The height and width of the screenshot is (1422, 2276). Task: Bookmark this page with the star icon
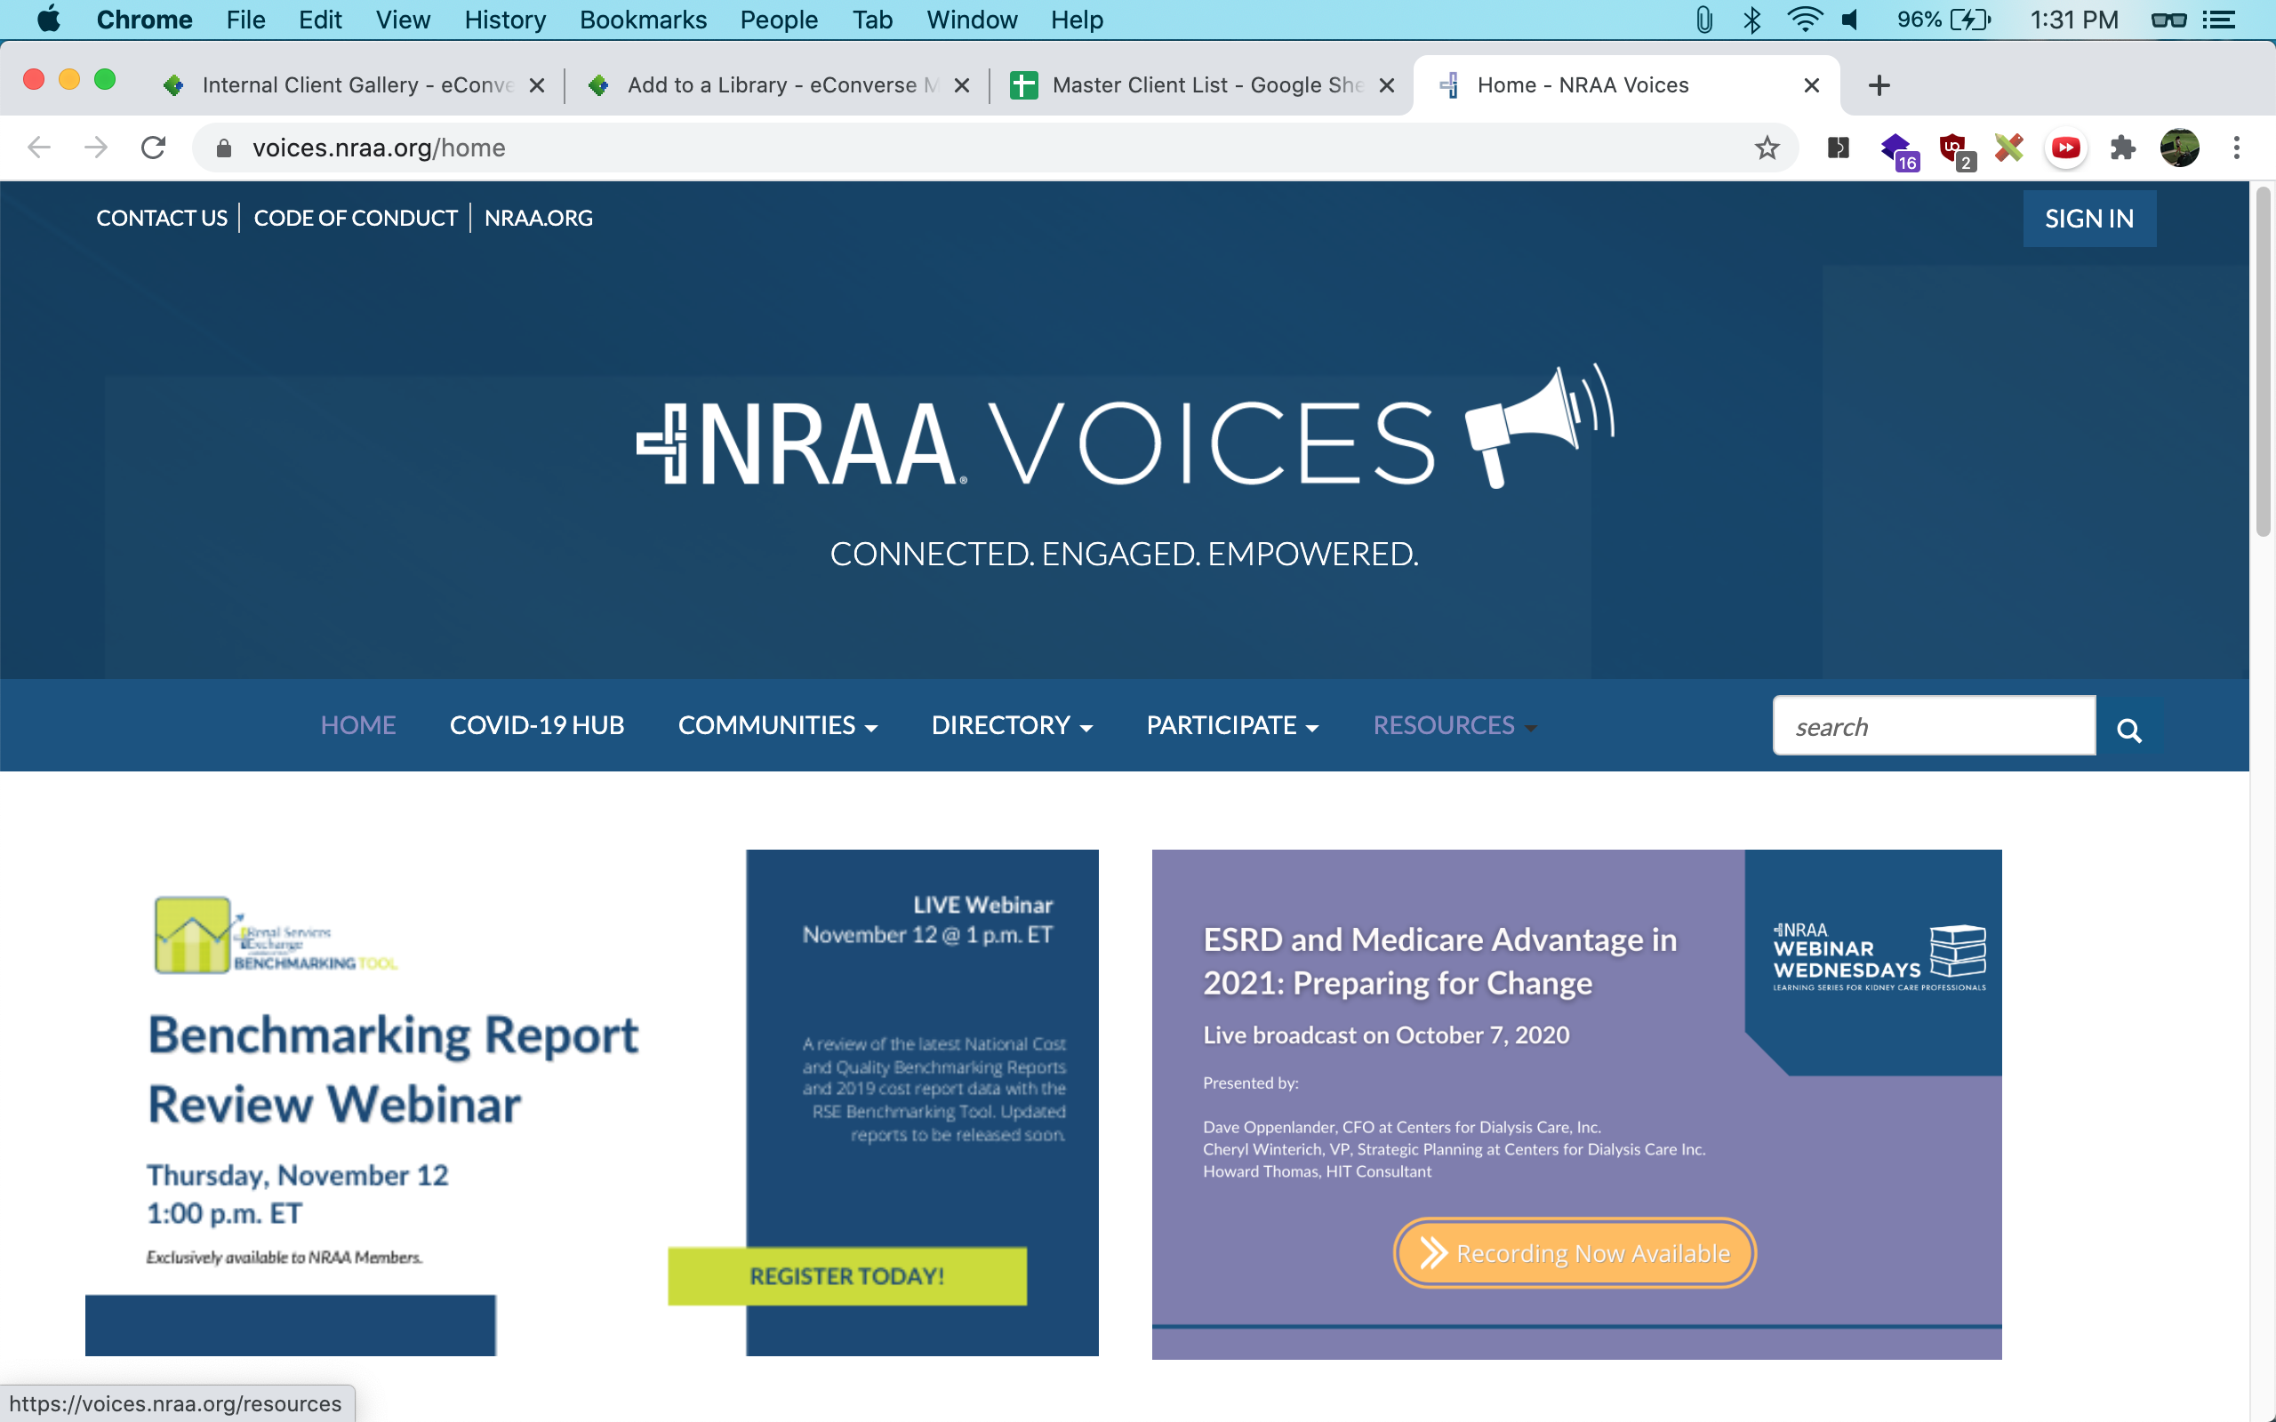pos(1767,148)
